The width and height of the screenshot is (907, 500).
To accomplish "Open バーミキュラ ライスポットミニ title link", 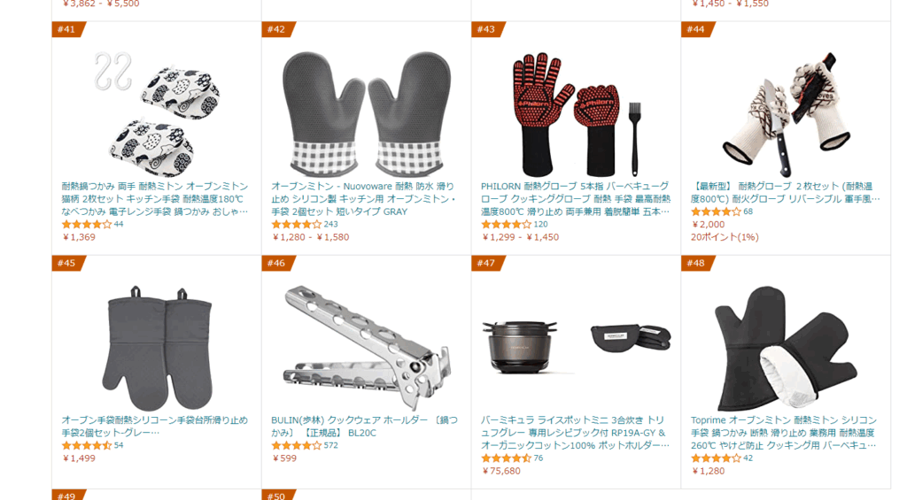I will pos(575,433).
